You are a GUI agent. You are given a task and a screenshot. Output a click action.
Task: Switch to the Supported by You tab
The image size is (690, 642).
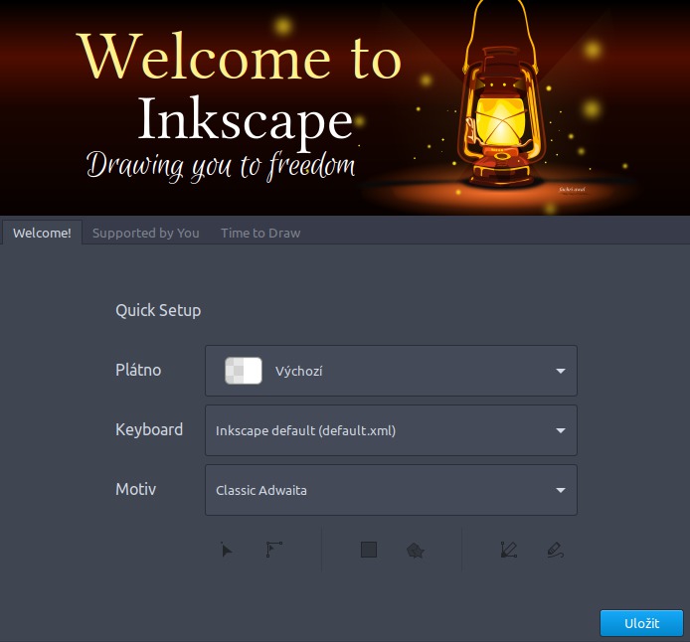[146, 233]
